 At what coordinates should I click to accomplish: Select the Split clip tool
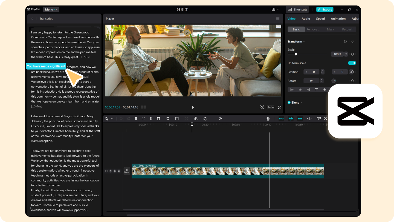(x=136, y=118)
